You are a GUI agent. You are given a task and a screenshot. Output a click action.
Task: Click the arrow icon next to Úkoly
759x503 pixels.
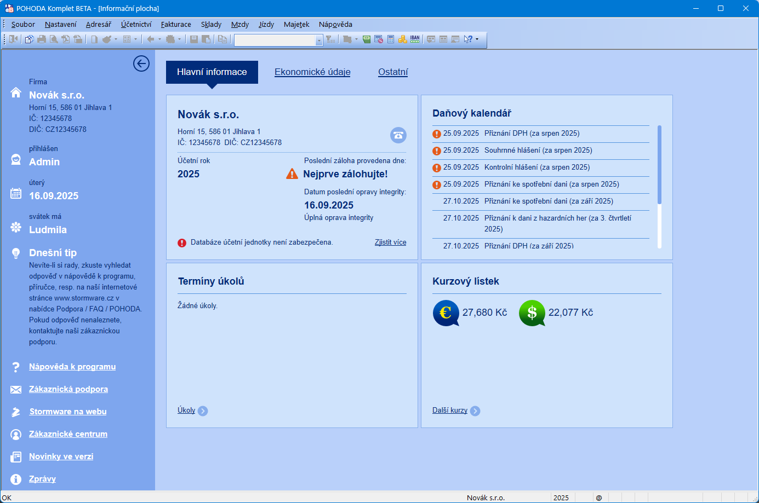pos(203,411)
